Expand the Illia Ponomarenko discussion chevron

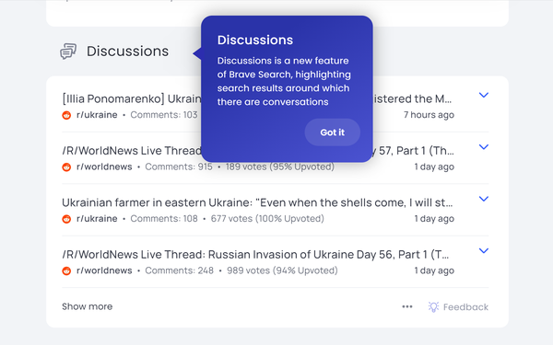point(484,95)
